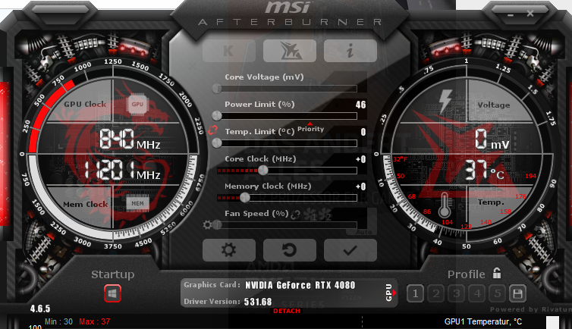This screenshot has height=329, width=572.
Task: Select profile slot 3
Action: point(457,293)
